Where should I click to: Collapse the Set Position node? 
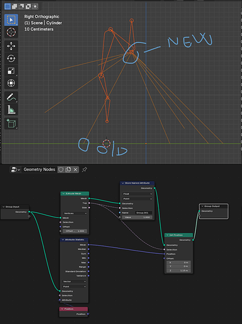167,235
